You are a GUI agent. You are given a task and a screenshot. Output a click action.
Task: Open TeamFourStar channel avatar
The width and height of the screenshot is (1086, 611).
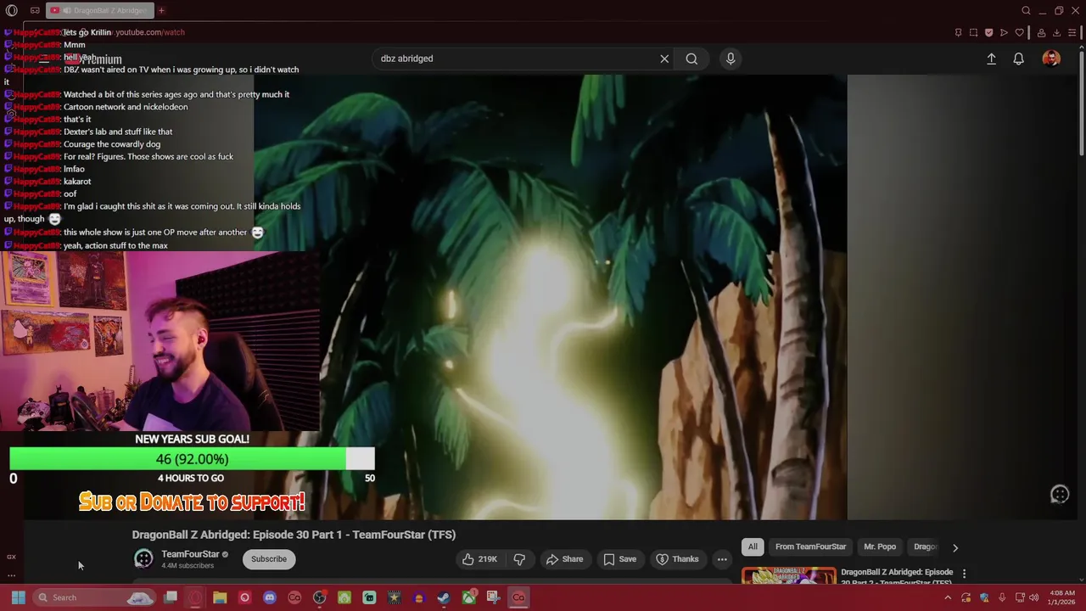click(143, 558)
